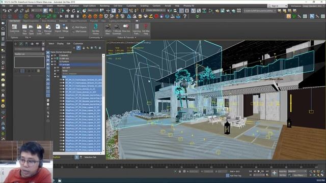Open the What's New video button
326x183 pixels.
coord(108,29)
